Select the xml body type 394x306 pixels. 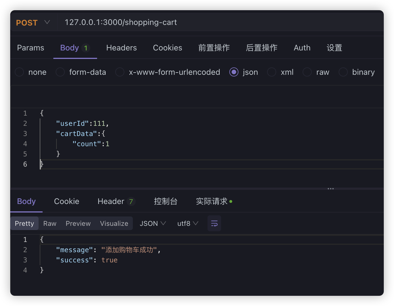pos(271,72)
